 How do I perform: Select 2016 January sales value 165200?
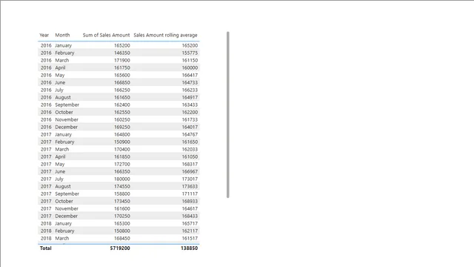pos(122,45)
